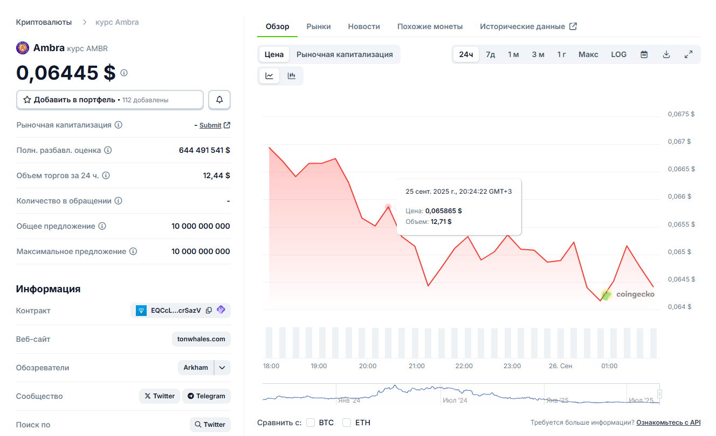Select the line chart view icon
Image resolution: width=716 pixels, height=436 pixels.
[x=269, y=76]
